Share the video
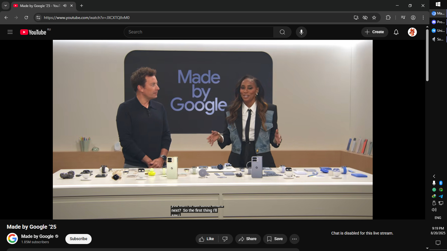 (x=248, y=239)
